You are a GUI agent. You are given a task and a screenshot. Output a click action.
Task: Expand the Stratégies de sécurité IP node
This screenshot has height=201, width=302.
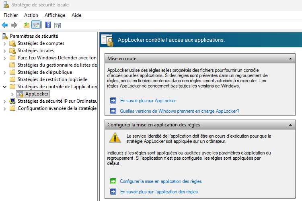4,102
